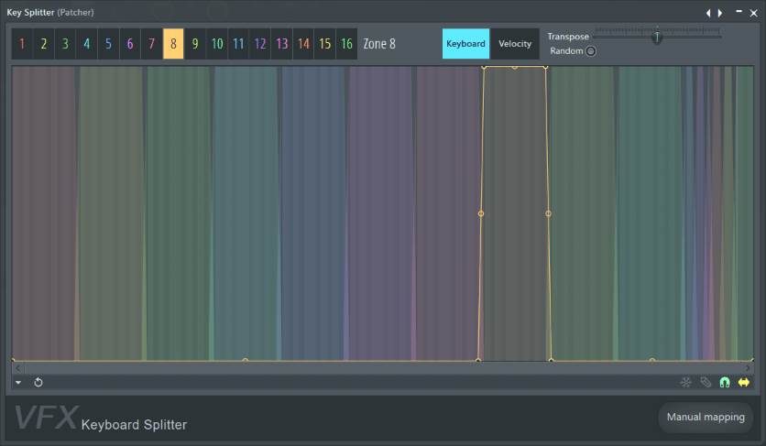Select zone 9

(195, 44)
